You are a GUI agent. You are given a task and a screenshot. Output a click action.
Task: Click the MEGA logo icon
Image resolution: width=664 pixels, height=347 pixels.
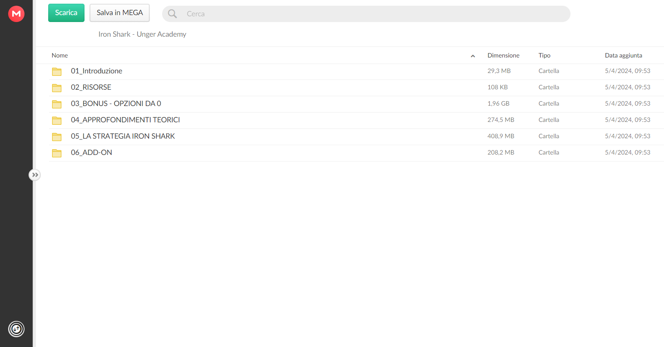pyautogui.click(x=16, y=14)
